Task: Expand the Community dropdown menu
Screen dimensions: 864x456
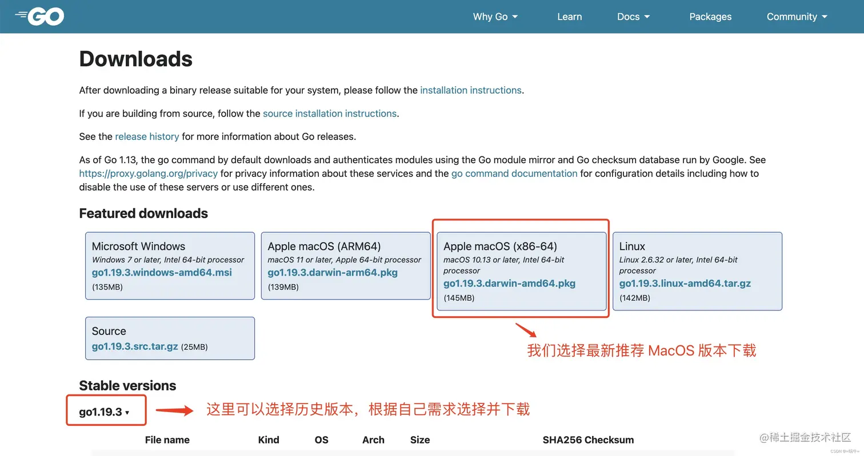Action: click(x=797, y=17)
